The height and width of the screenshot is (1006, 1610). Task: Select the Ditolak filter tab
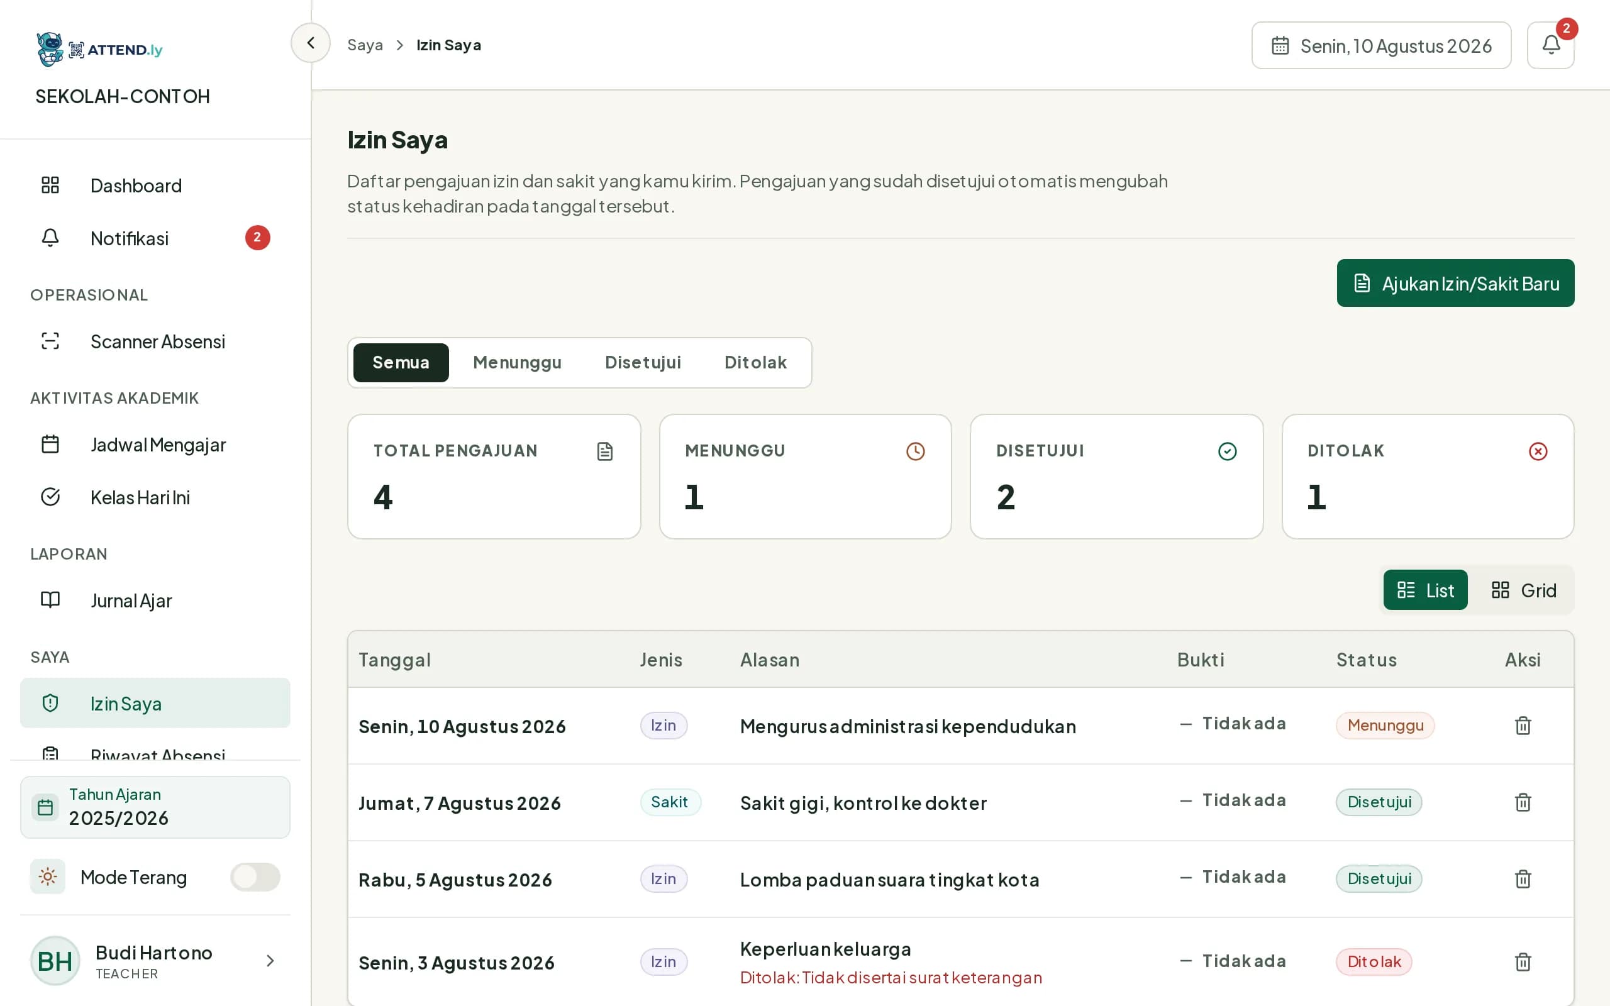point(755,363)
